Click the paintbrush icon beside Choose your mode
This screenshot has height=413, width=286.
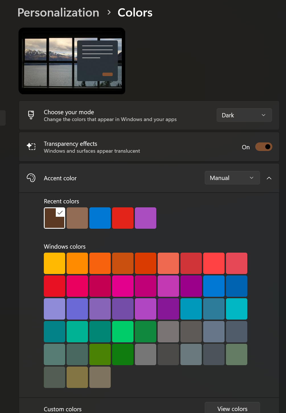[31, 115]
